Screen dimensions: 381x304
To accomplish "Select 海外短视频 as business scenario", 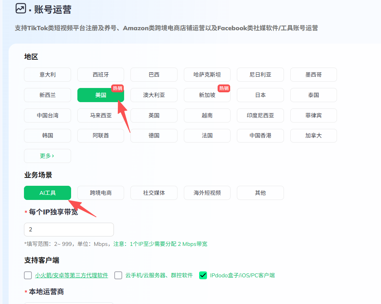I will tap(207, 193).
